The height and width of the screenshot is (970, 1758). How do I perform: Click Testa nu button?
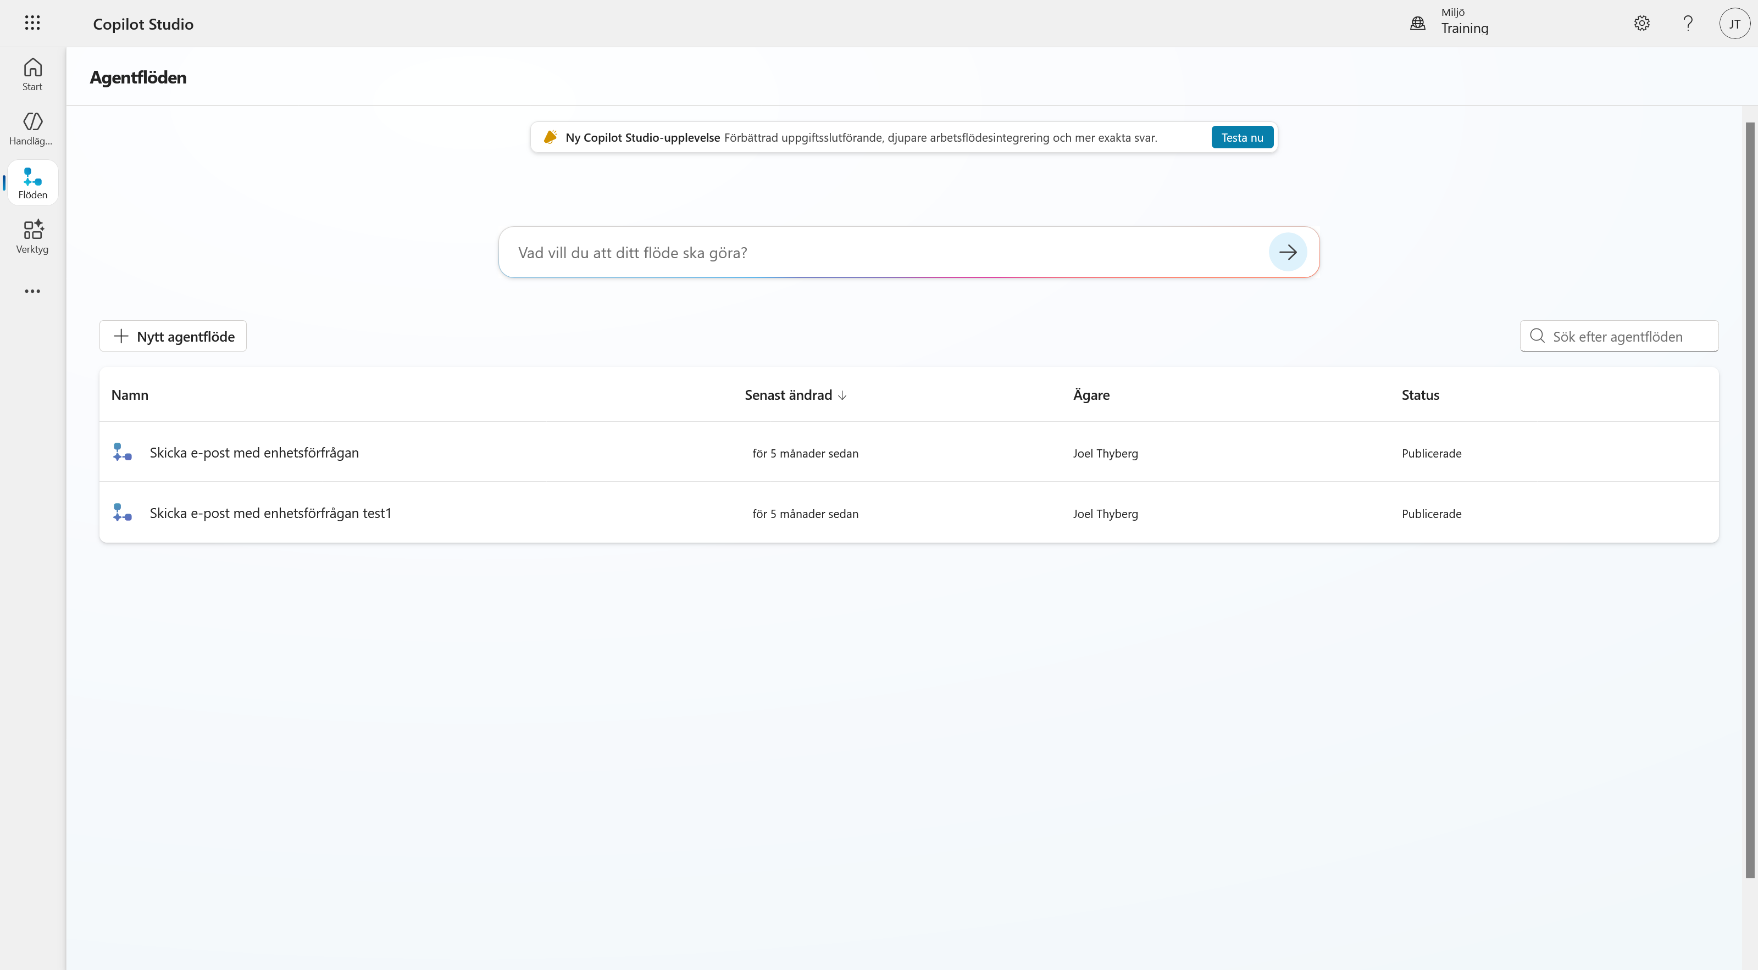tap(1242, 137)
